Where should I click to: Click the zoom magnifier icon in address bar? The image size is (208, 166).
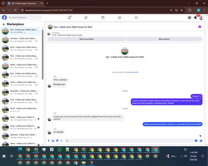point(171,10)
